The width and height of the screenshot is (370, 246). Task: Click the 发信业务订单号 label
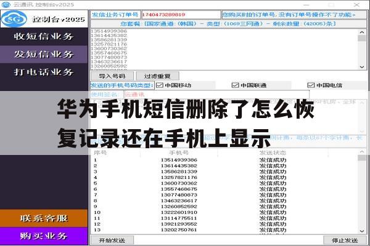click(115, 15)
